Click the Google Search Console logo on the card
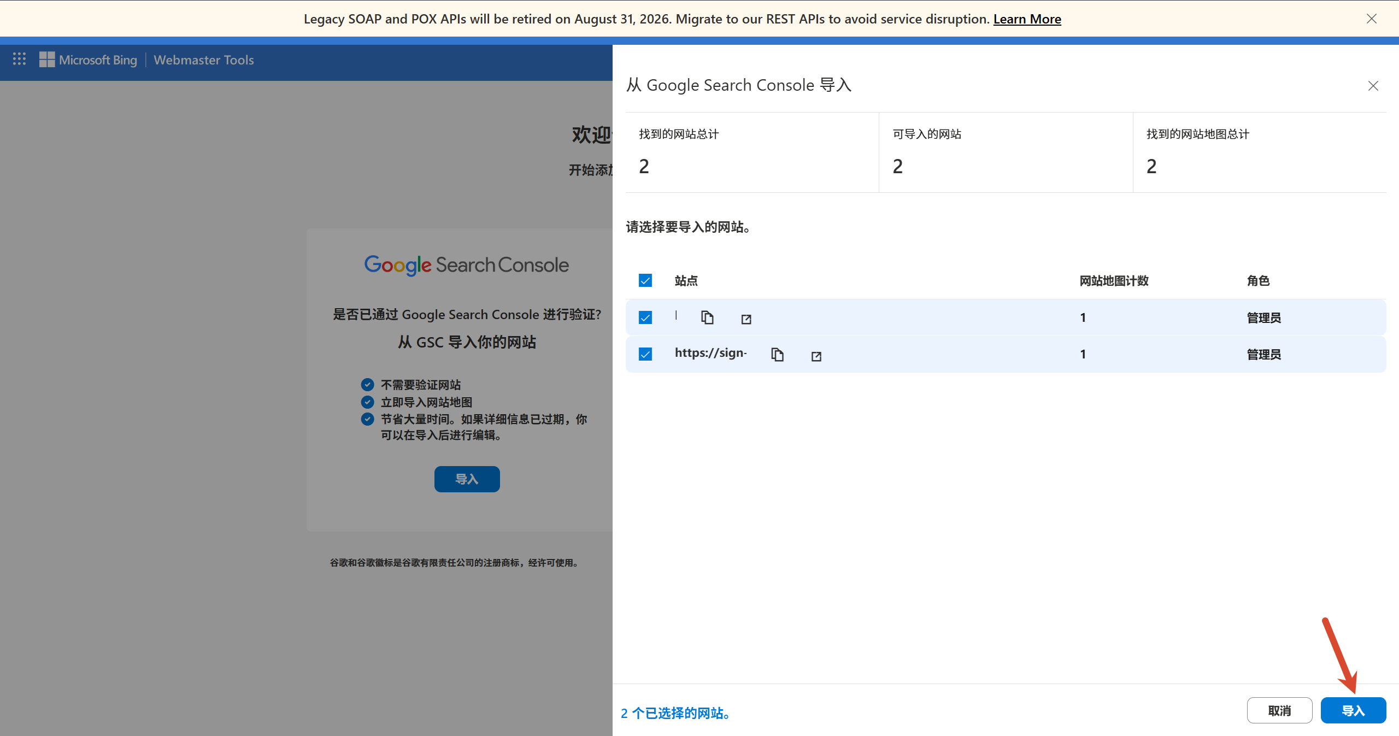This screenshot has width=1399, height=736. point(467,266)
